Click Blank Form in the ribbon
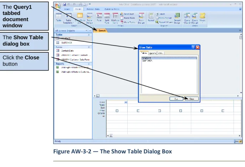Screen dimensions: 245x167 point(128,18)
